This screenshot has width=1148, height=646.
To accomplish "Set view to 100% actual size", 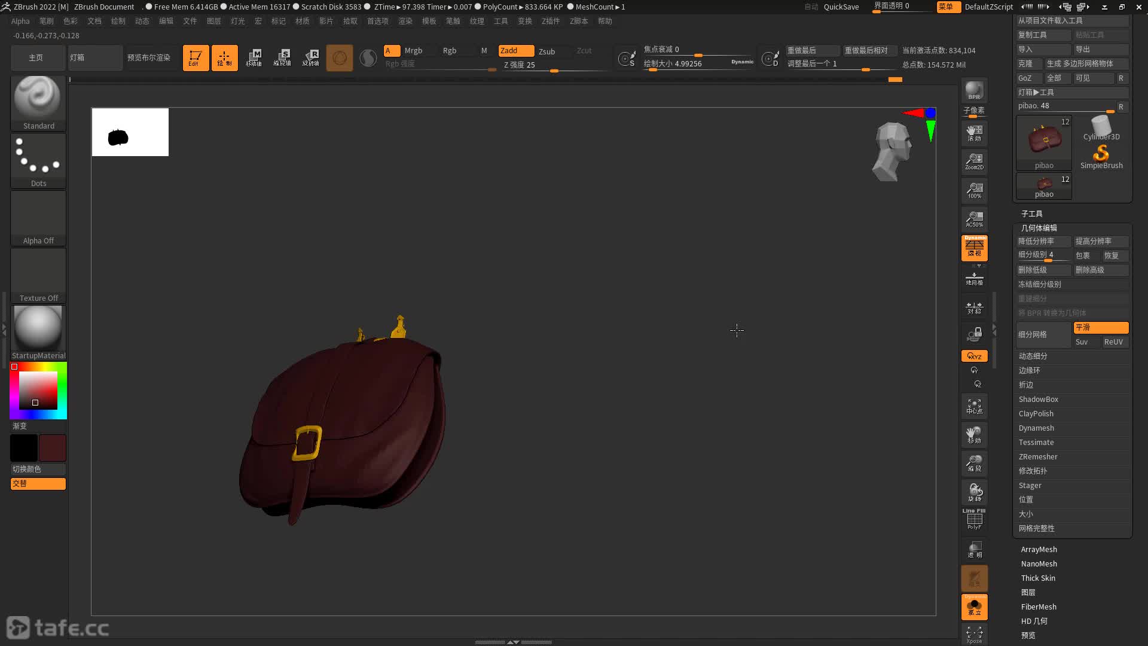I will (974, 190).
